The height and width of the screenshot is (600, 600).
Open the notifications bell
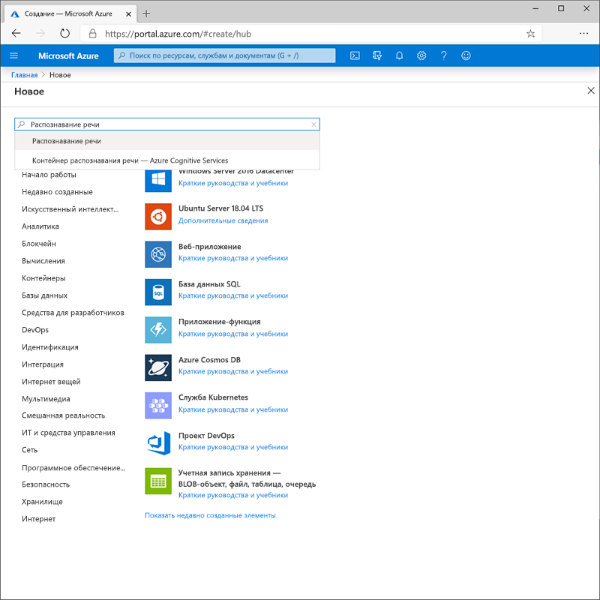pyautogui.click(x=399, y=55)
